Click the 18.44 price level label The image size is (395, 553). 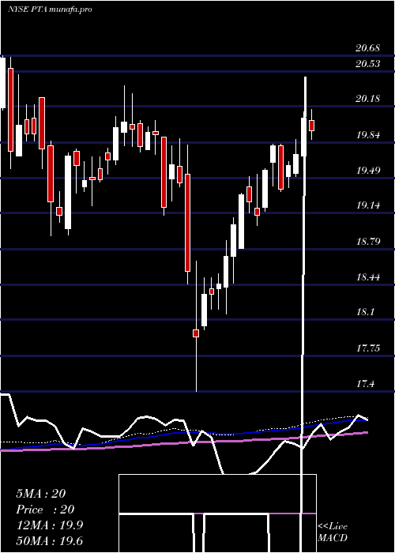(368, 276)
